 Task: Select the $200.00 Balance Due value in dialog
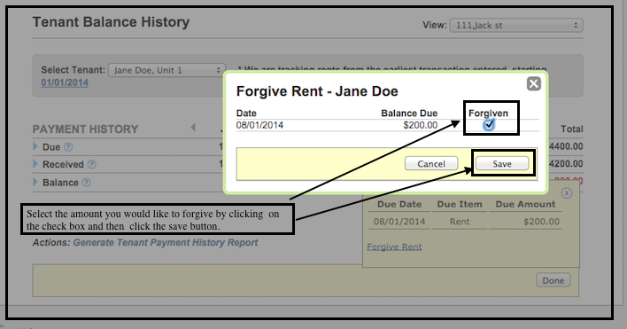(421, 125)
